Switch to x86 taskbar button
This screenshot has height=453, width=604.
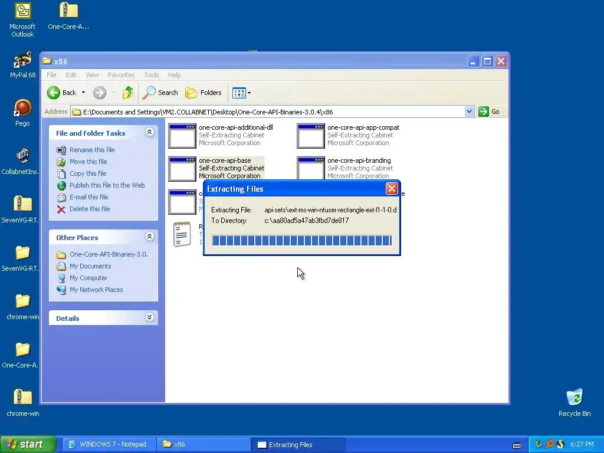click(x=203, y=445)
